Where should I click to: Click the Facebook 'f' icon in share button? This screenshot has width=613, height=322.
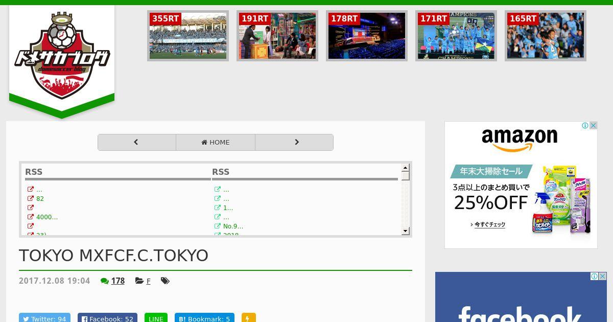coord(85,319)
